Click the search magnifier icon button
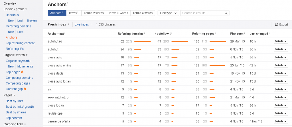This screenshot has width=292, height=127. point(226,13)
